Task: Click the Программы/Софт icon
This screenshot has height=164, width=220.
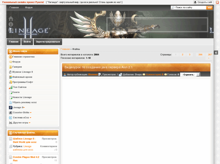Action: pyautogui.click(x=10, y=82)
